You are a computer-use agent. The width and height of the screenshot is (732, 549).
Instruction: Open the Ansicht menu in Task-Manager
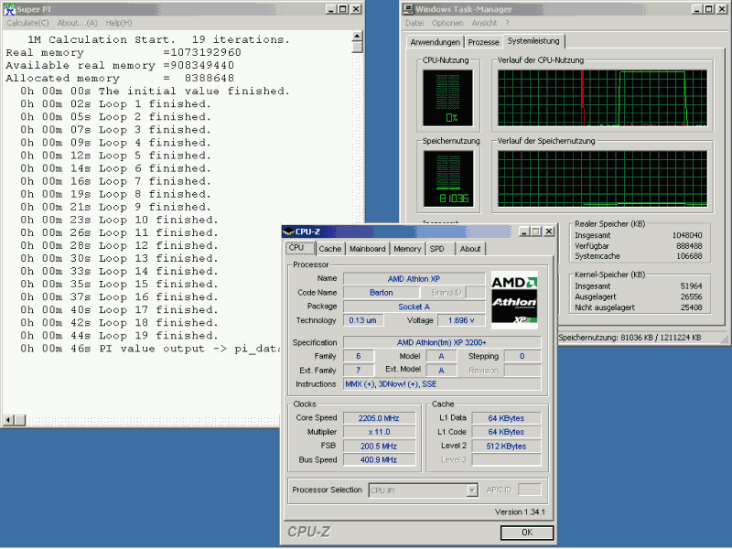point(484,23)
